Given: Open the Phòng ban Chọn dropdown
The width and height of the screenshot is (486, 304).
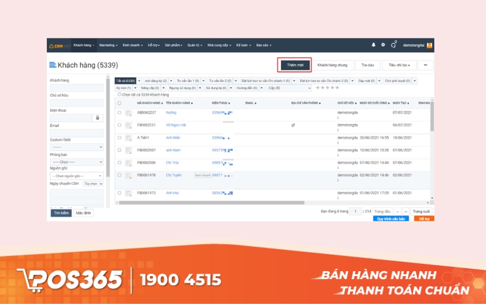Looking at the screenshot, I should click(77, 162).
